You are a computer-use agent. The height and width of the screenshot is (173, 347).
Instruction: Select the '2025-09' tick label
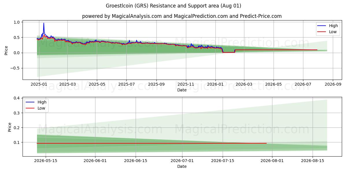(x=156, y=84)
